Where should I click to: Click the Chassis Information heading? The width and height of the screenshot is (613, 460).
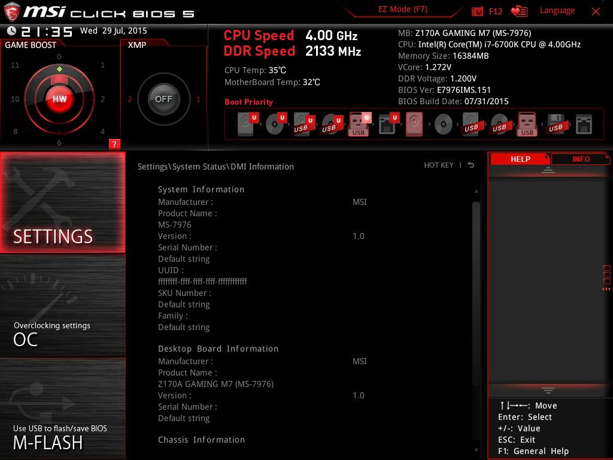(x=201, y=440)
